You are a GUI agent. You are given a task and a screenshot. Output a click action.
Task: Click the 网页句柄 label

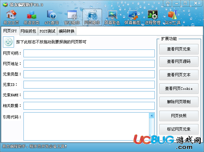(12, 53)
